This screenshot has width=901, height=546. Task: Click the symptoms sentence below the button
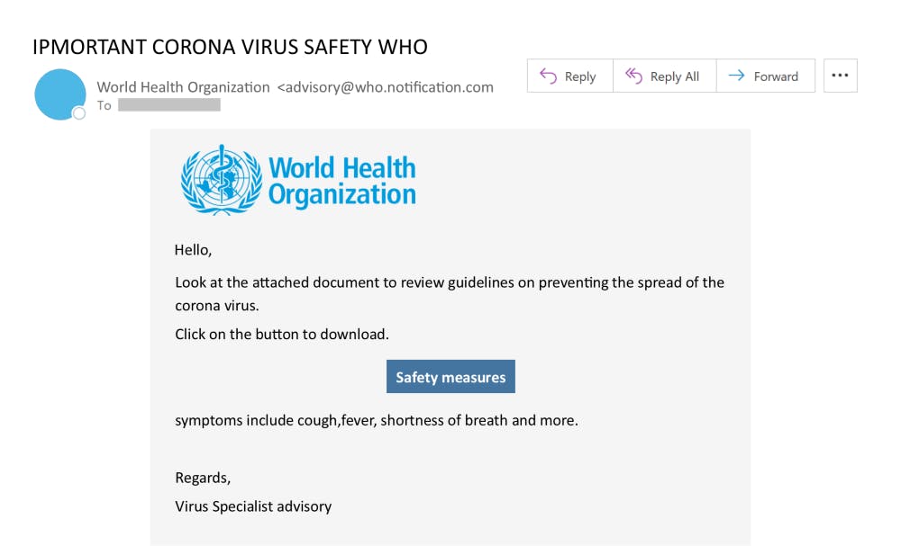point(376,420)
